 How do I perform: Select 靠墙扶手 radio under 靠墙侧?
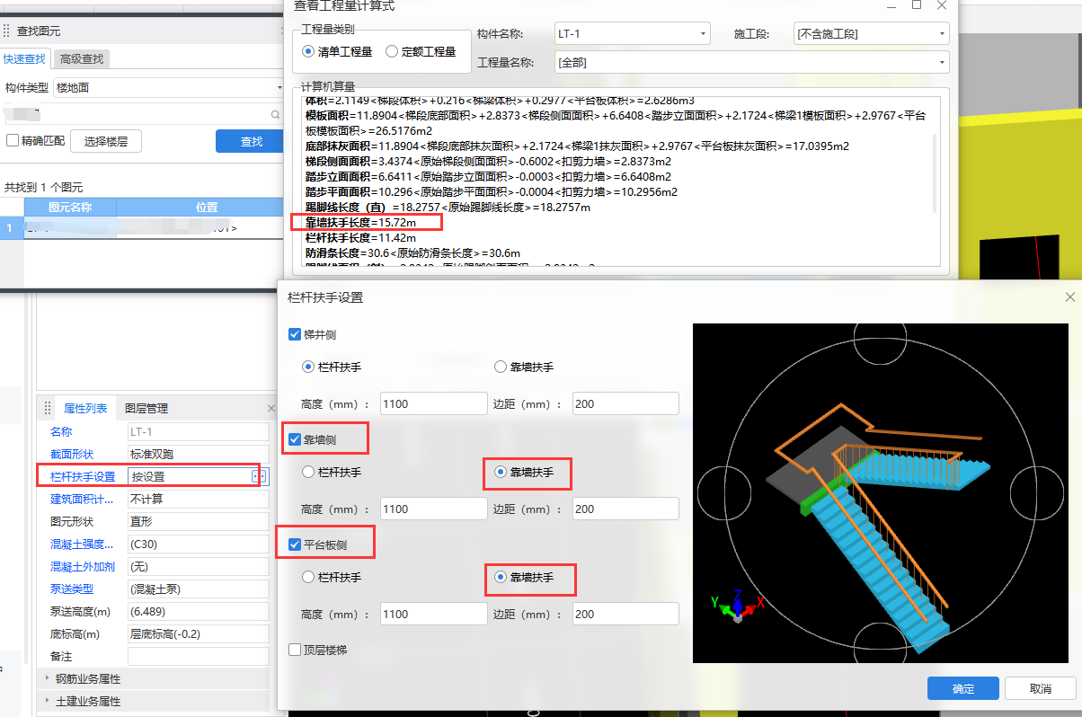click(x=501, y=472)
